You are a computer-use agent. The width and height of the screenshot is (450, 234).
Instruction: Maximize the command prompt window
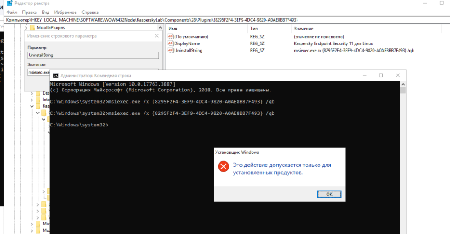pos(381,75)
